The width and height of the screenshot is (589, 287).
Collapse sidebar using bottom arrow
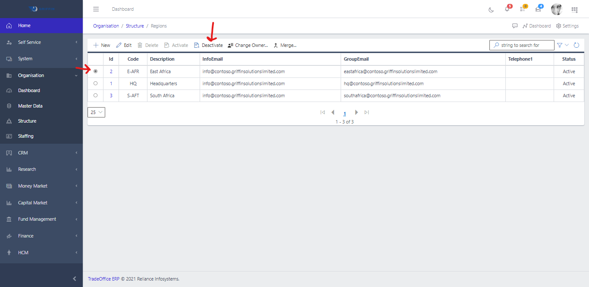pyautogui.click(x=75, y=279)
